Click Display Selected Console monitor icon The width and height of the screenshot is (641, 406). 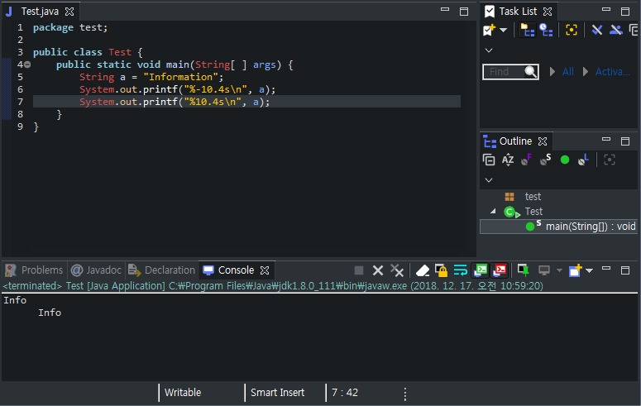coord(544,270)
